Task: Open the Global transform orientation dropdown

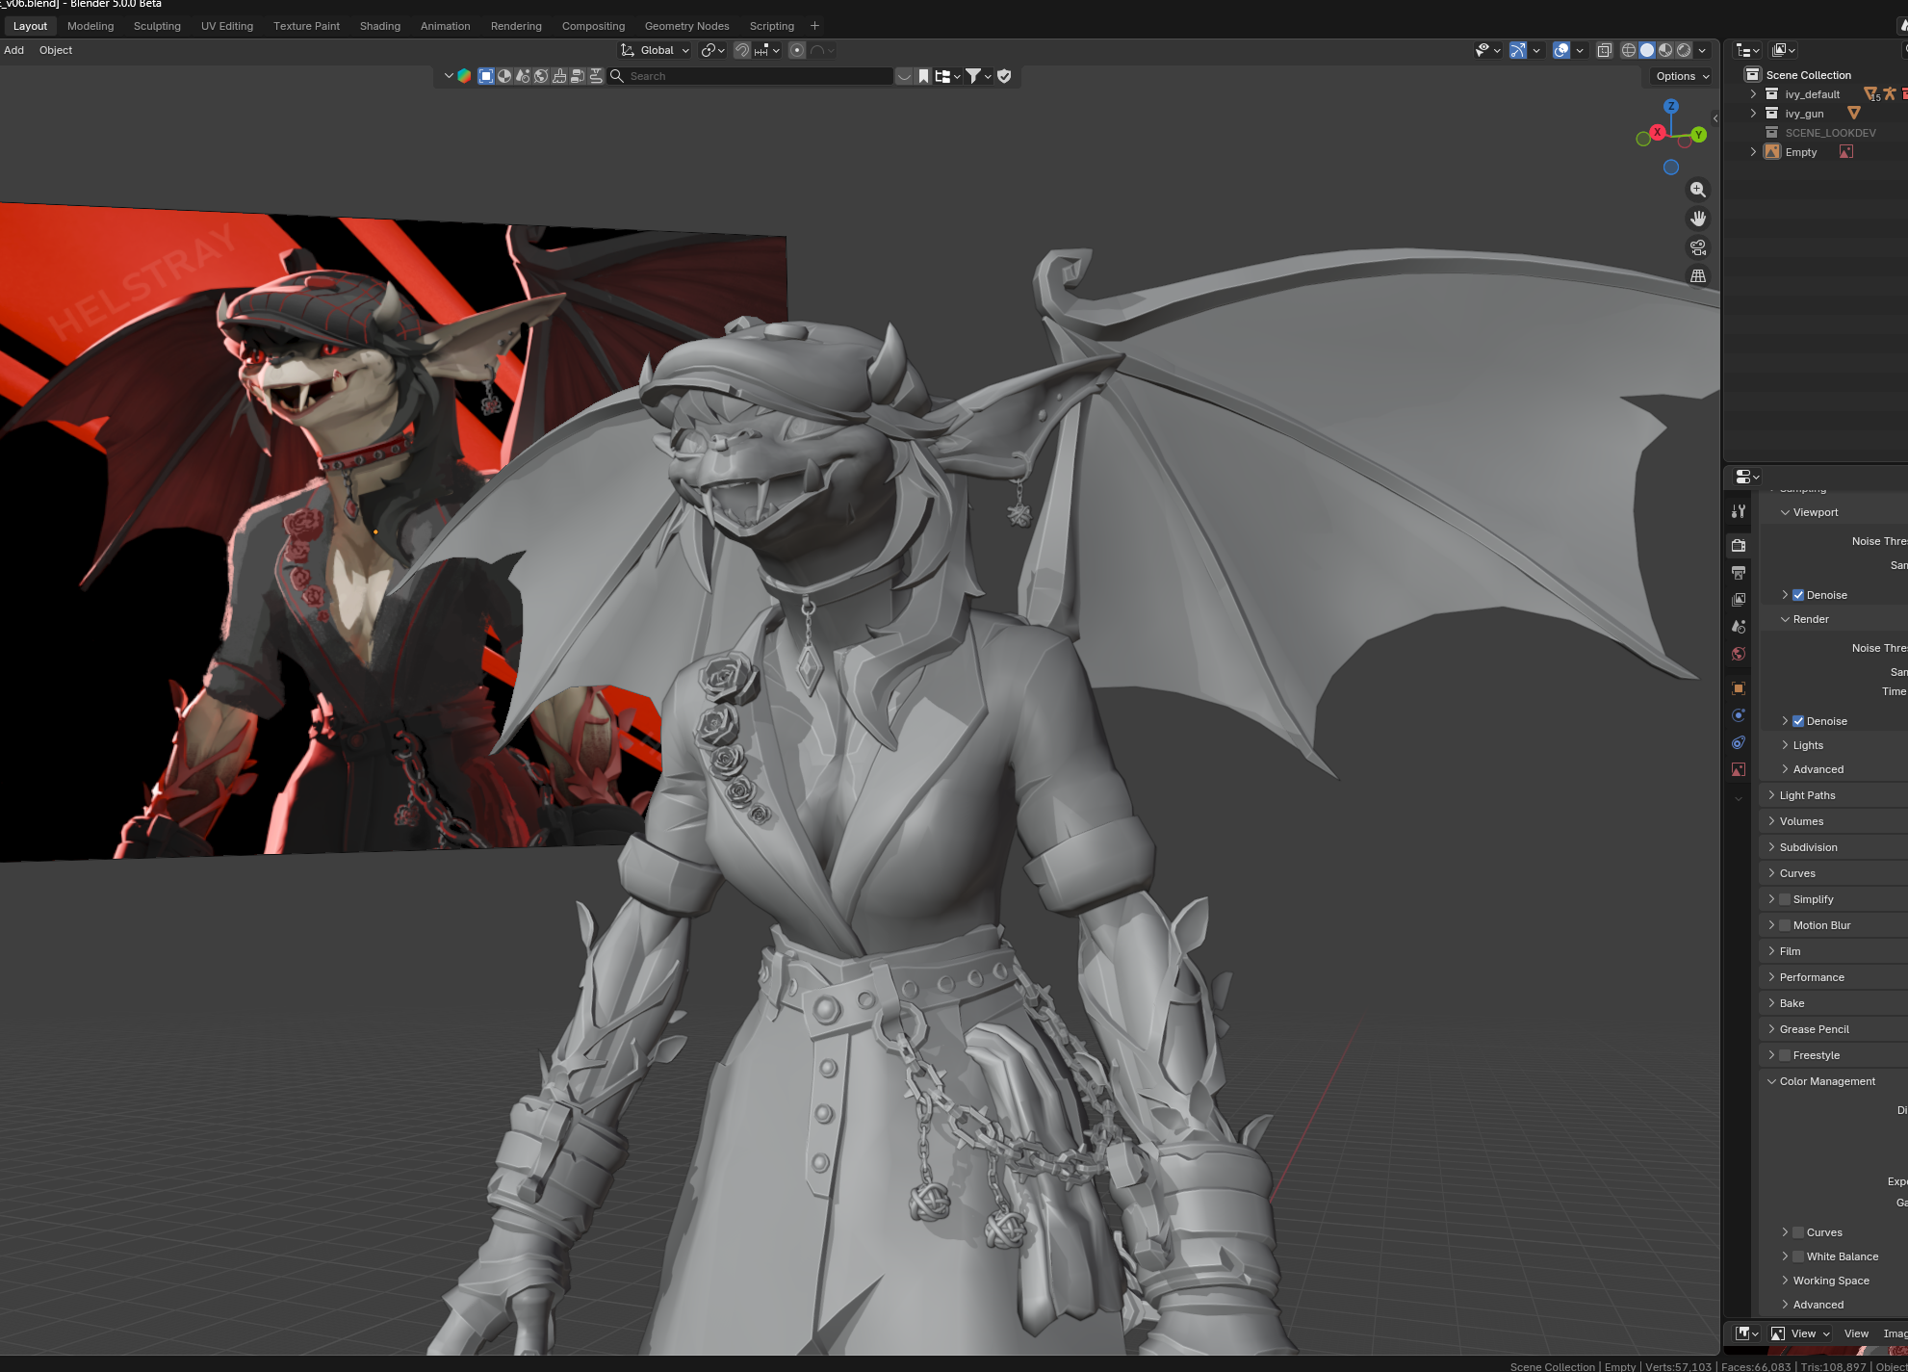Action: click(x=657, y=50)
